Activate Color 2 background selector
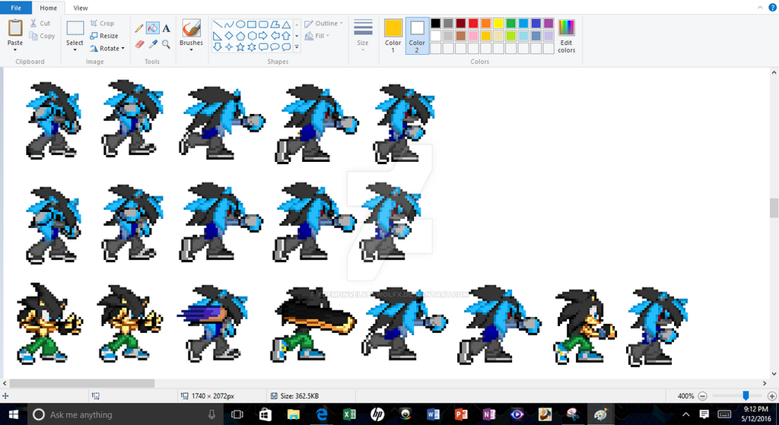 pyautogui.click(x=417, y=35)
